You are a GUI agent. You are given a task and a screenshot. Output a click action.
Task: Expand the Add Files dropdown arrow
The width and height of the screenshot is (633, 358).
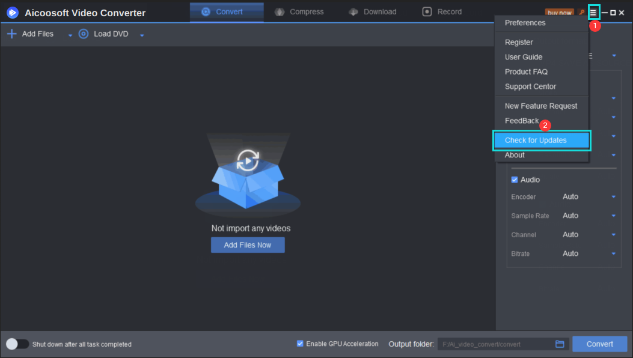pyautogui.click(x=70, y=35)
